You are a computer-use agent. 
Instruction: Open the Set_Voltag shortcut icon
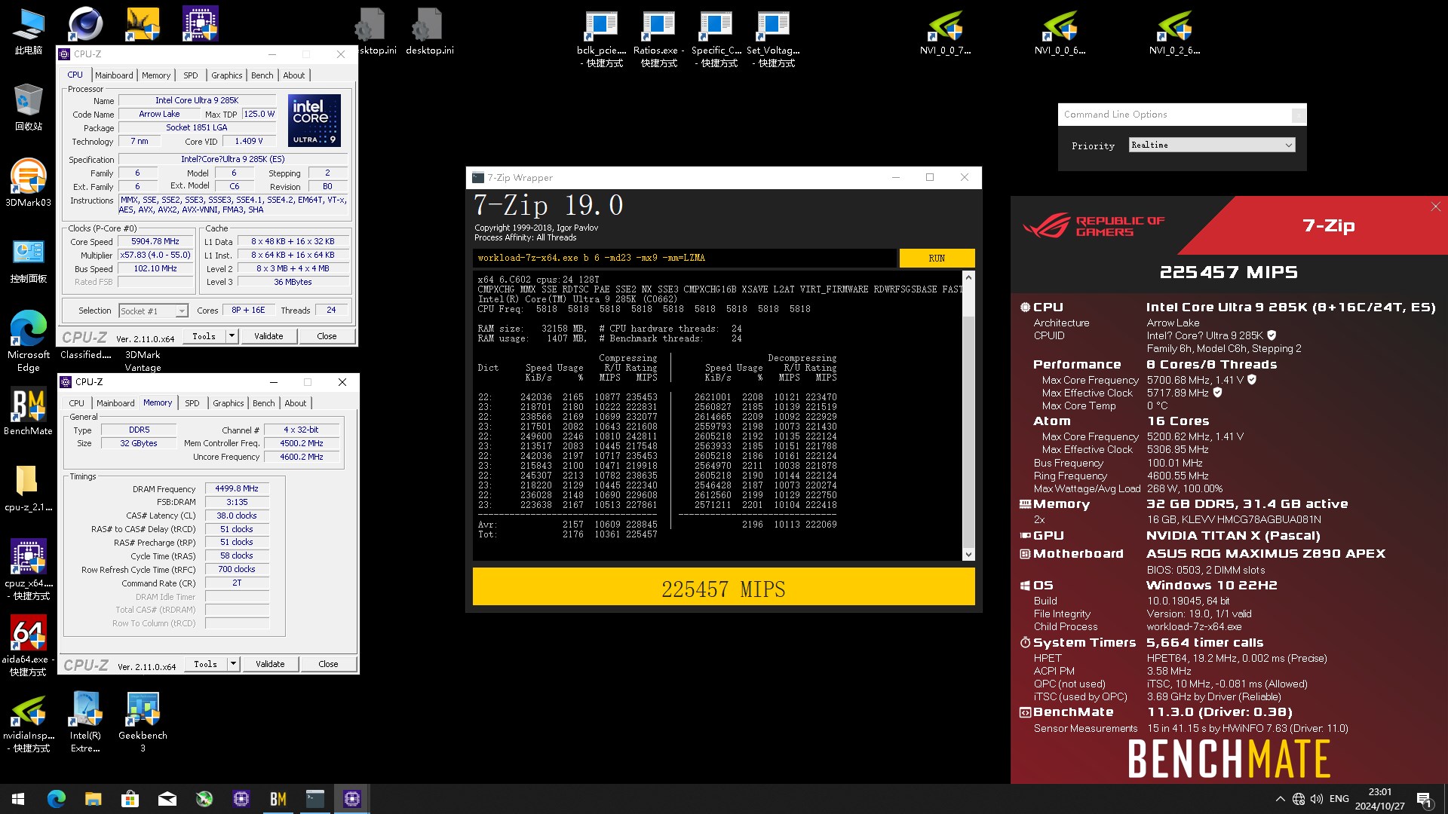point(773,39)
